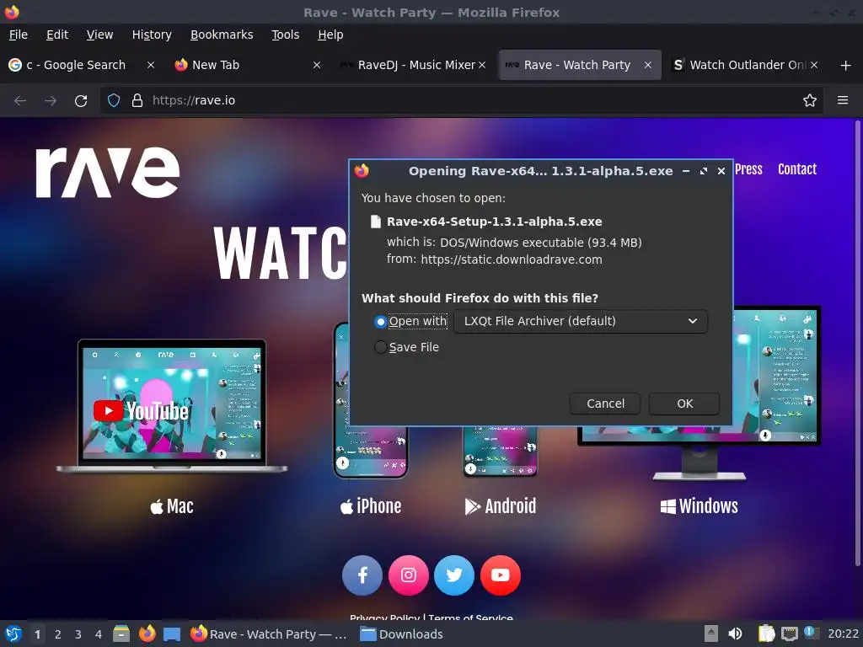The width and height of the screenshot is (863, 647).
Task: Open Firefox hamburger application menu
Action: 843,100
